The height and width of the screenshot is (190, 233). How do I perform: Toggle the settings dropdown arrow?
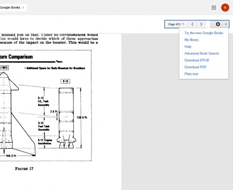[226, 24]
